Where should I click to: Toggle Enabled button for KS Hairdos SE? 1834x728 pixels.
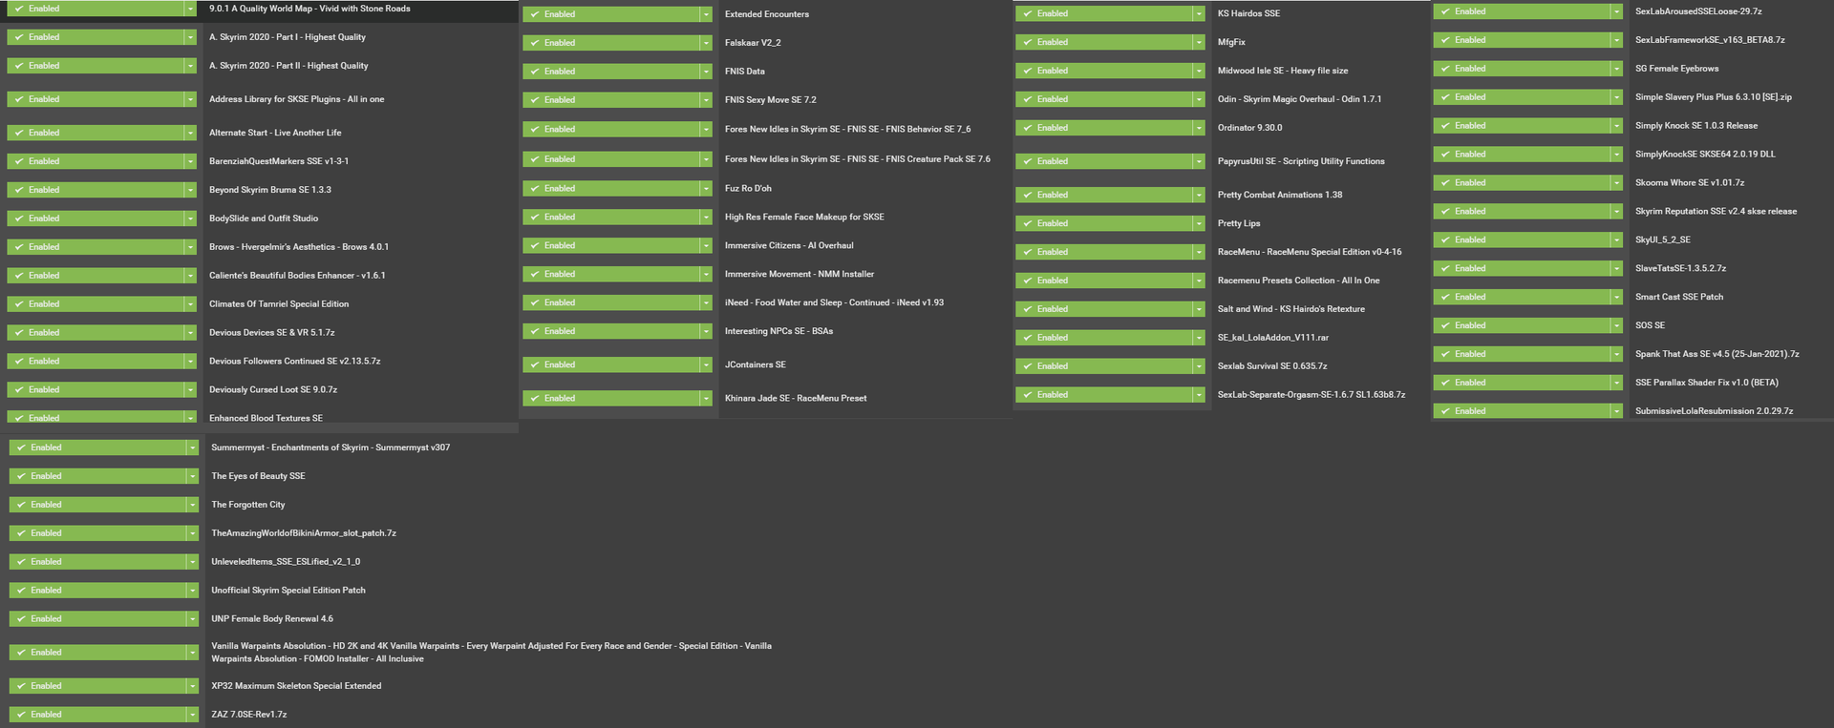click(1104, 13)
